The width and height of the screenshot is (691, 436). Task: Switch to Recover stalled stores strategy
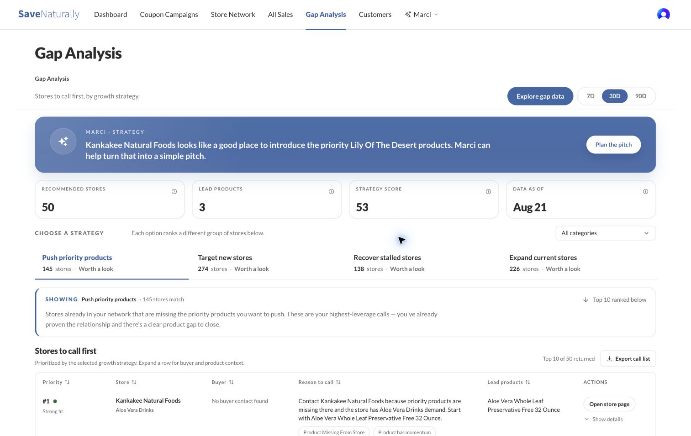click(423, 263)
